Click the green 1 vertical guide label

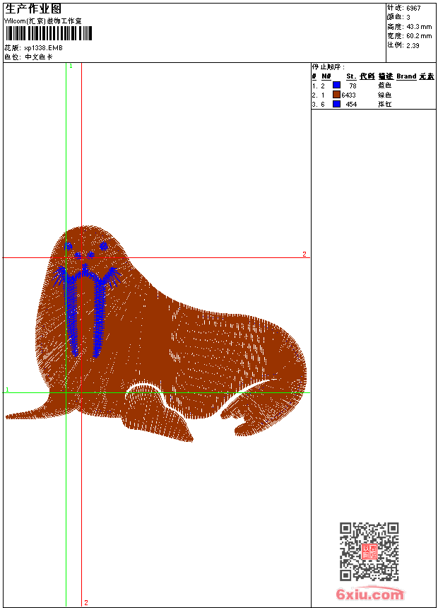pos(71,66)
